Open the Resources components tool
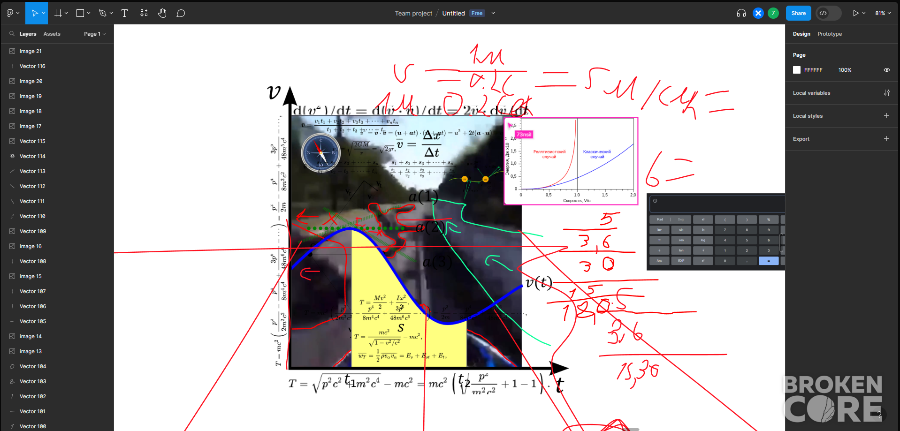Screen dimensions: 900x431 pos(144,13)
